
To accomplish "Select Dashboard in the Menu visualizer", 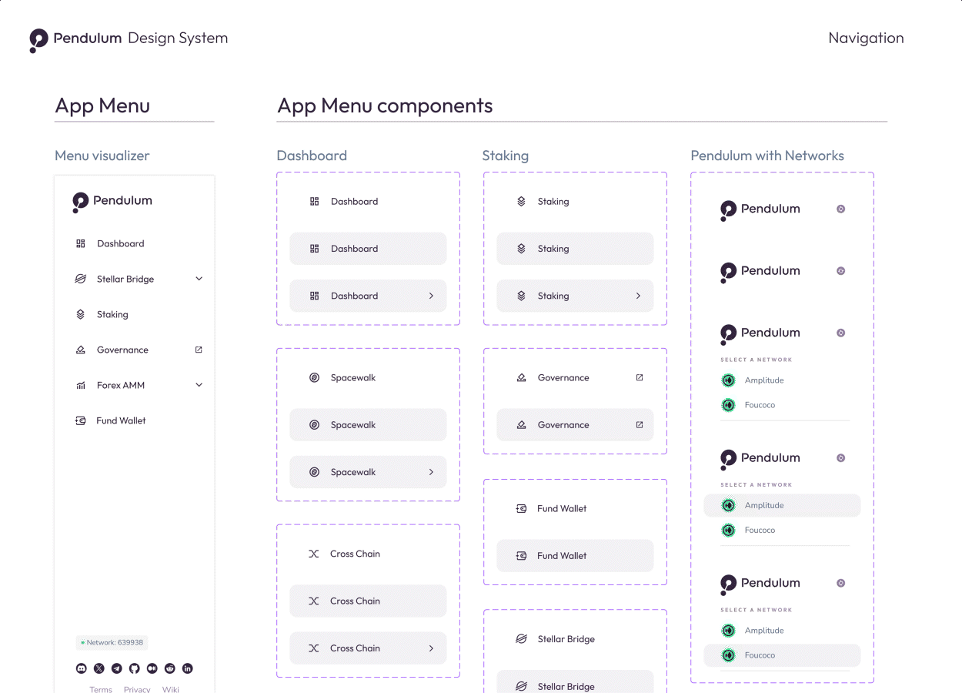I will pos(121,243).
